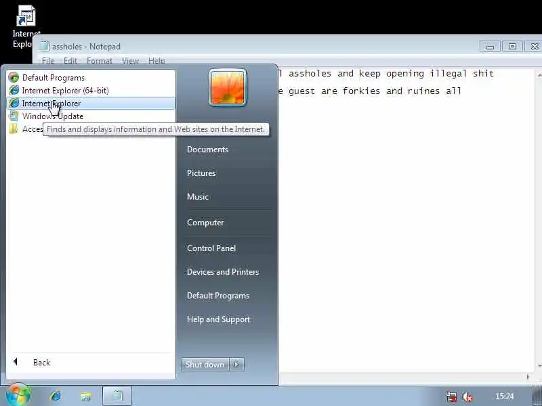The height and width of the screenshot is (406, 542).
Task: Open Documents from Start menu
Action: pyautogui.click(x=207, y=150)
